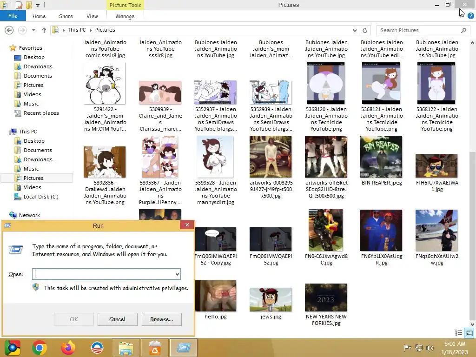The height and width of the screenshot is (357, 476).
Task: Open the recent locations dropdown arrow
Action: pos(33,30)
